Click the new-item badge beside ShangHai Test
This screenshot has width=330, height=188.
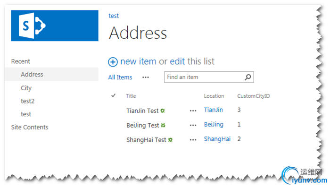[170, 140]
